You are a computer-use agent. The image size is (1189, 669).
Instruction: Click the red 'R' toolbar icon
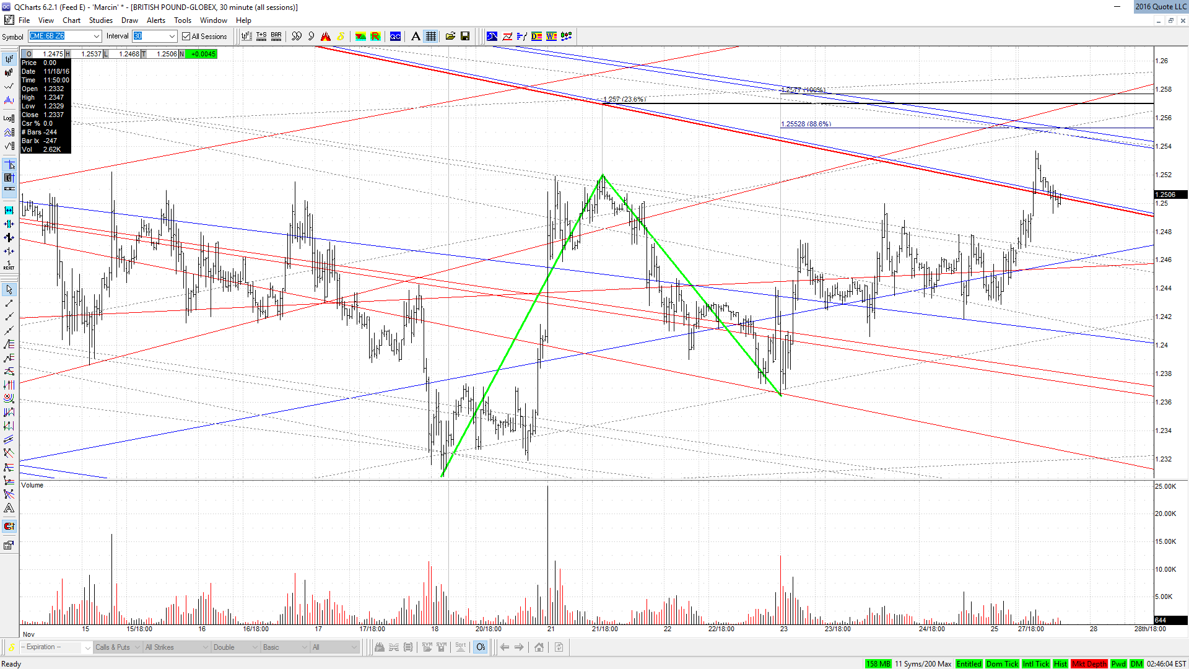click(375, 37)
